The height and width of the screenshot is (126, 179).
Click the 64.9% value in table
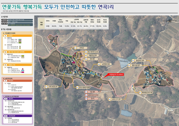(86, 26)
